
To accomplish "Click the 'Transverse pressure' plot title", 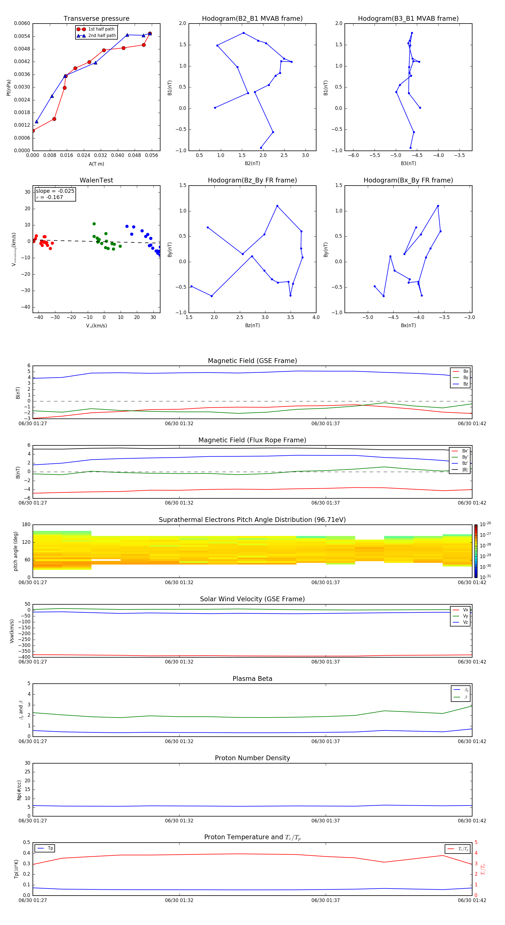I will coord(96,19).
